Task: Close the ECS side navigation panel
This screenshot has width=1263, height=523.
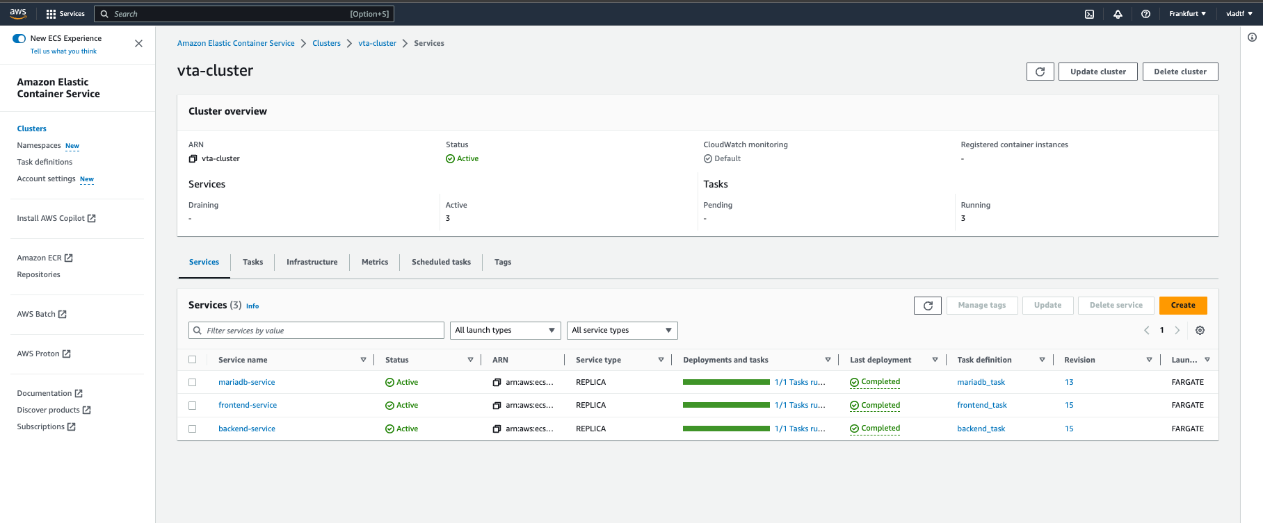Action: [x=138, y=44]
